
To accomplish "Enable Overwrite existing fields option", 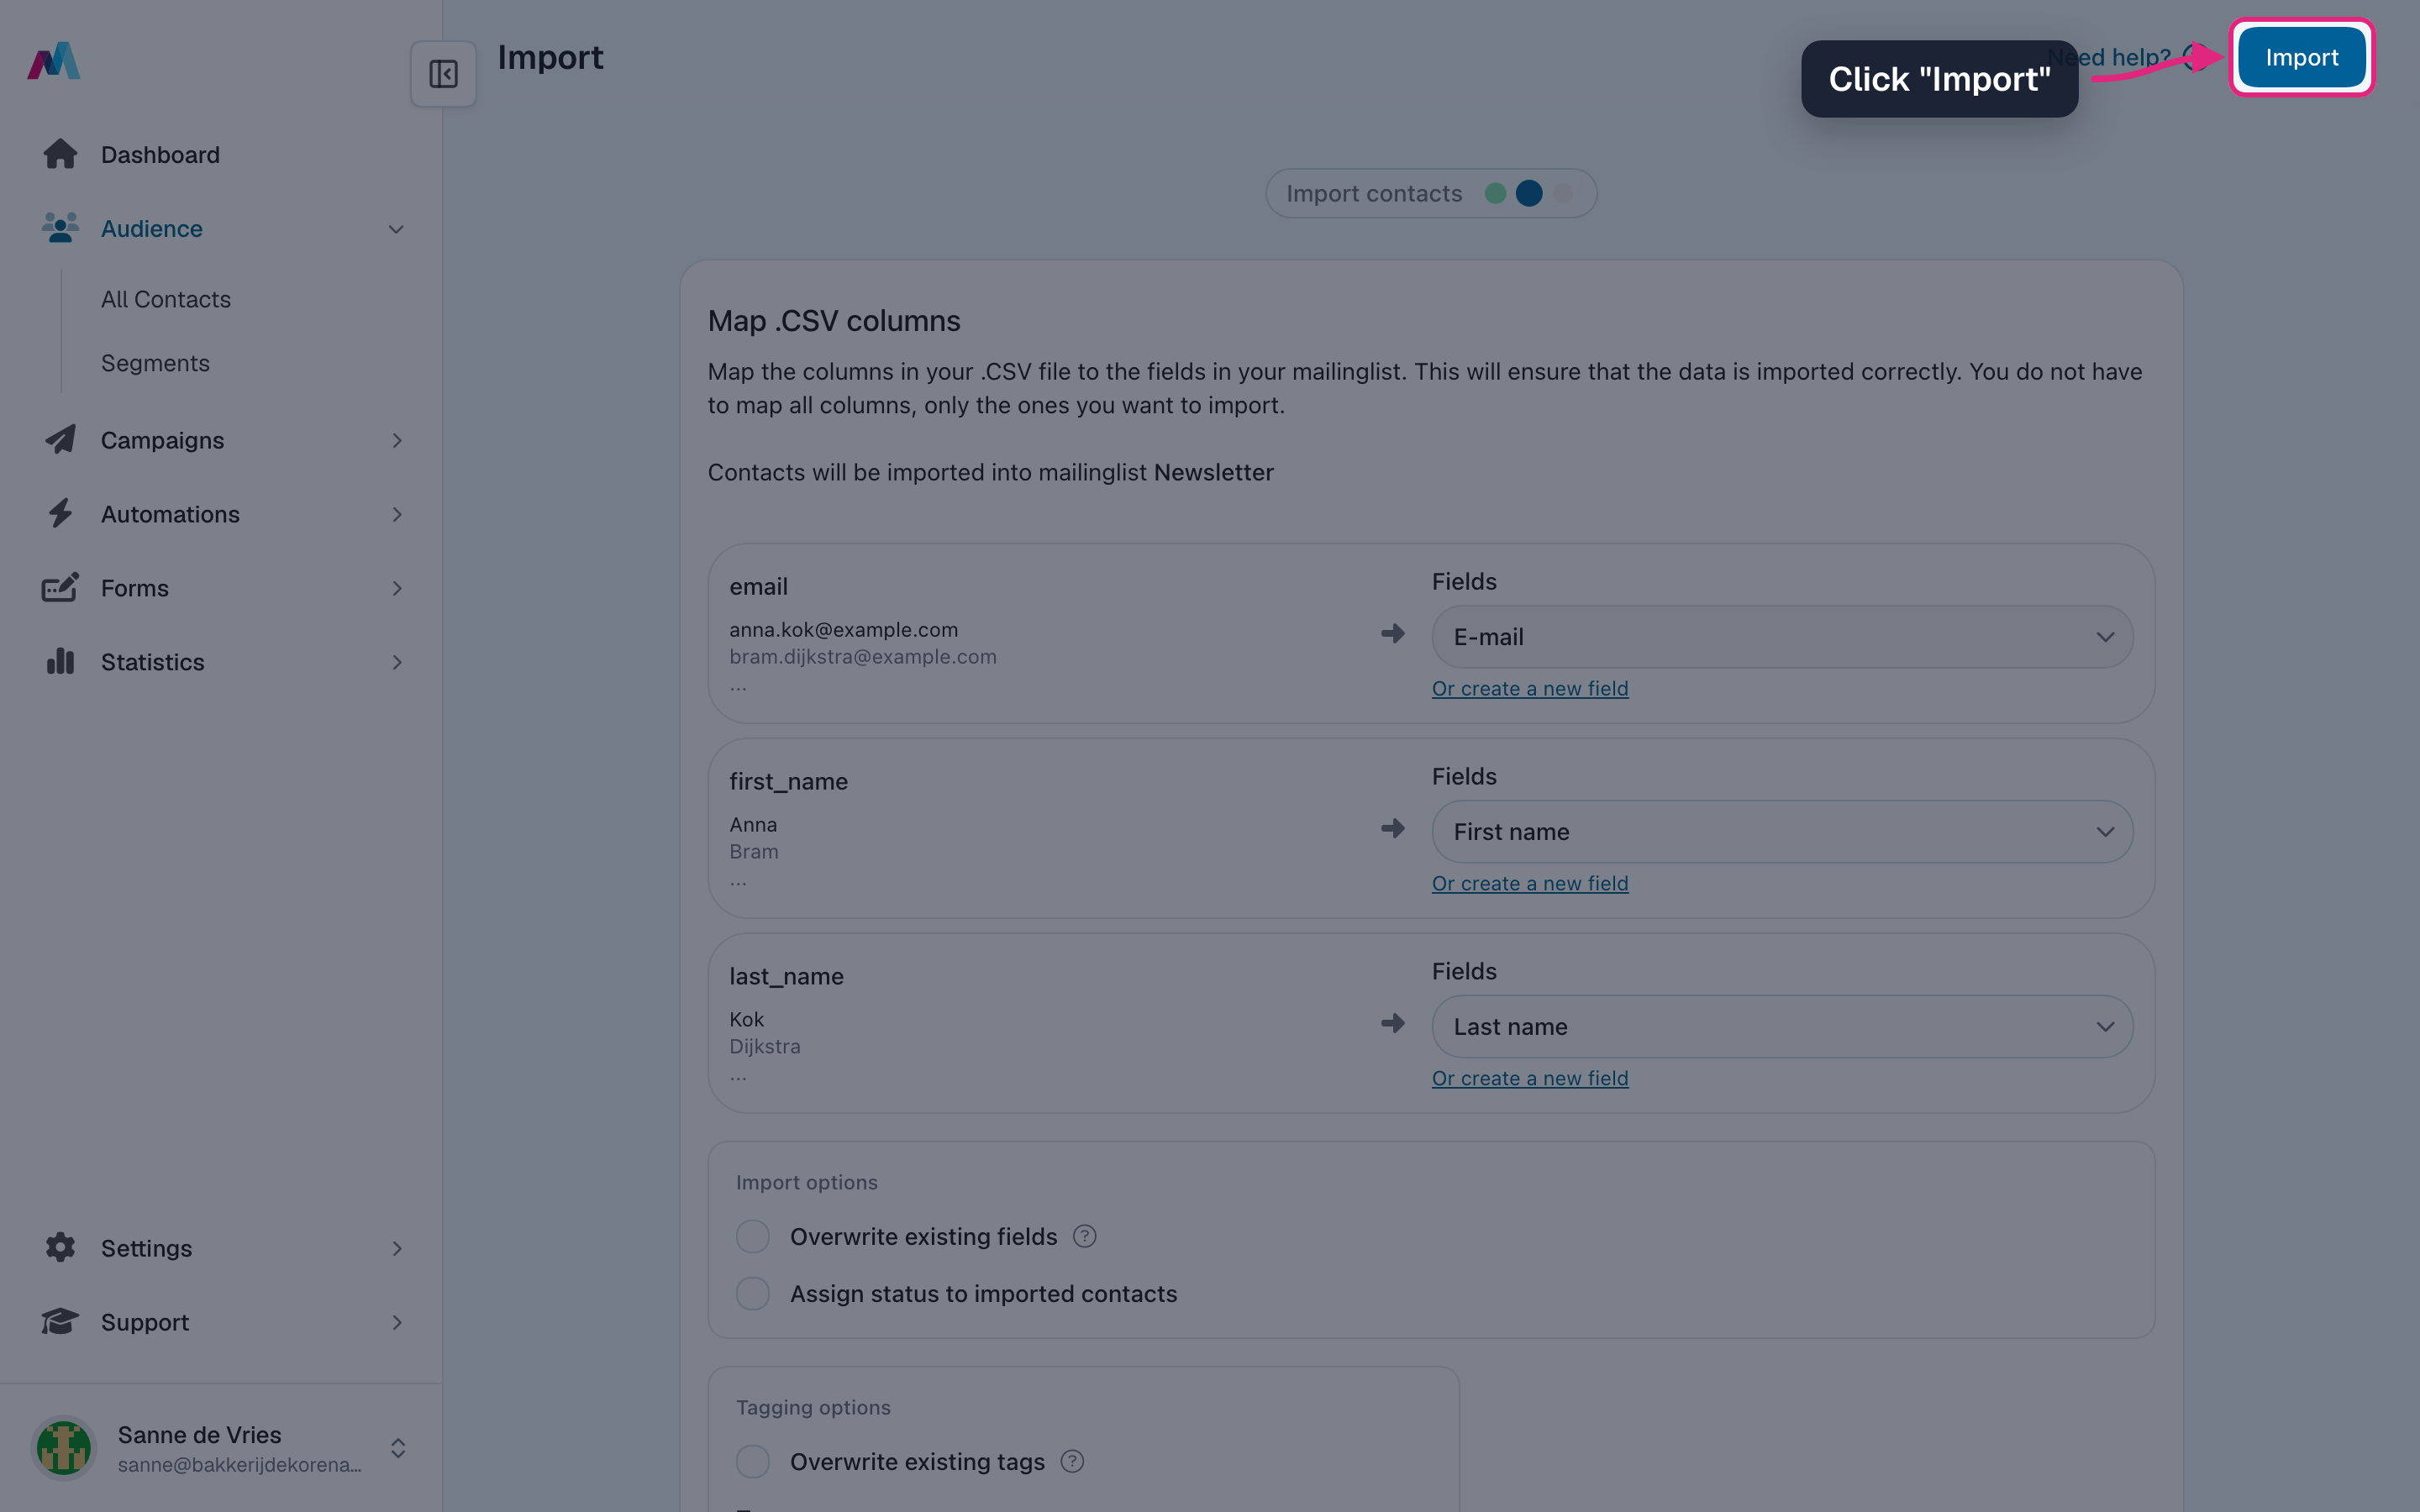I will pos(753,1237).
